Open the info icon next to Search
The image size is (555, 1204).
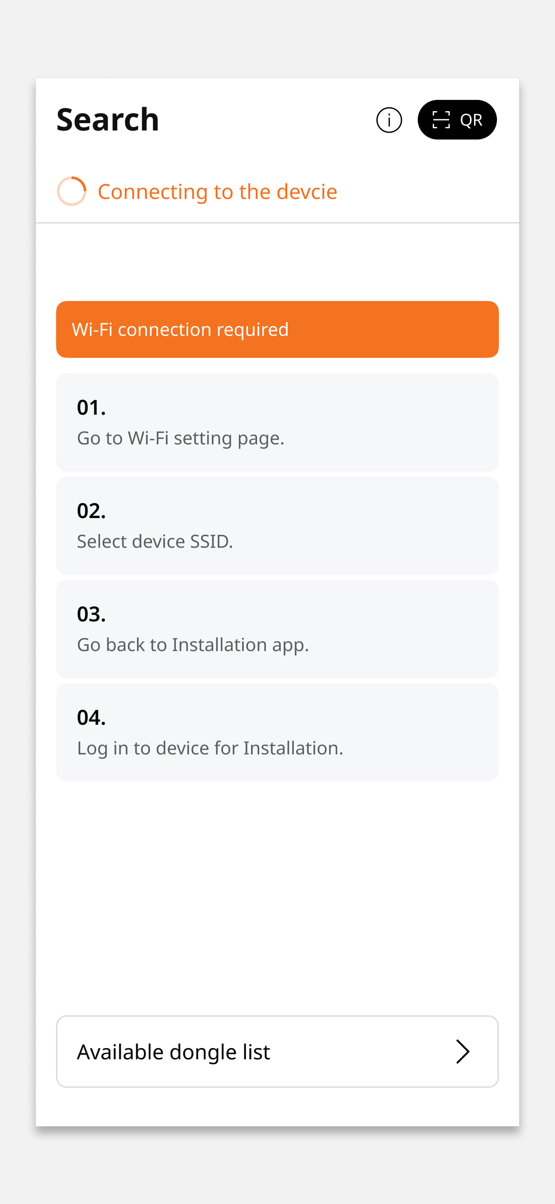pos(388,120)
